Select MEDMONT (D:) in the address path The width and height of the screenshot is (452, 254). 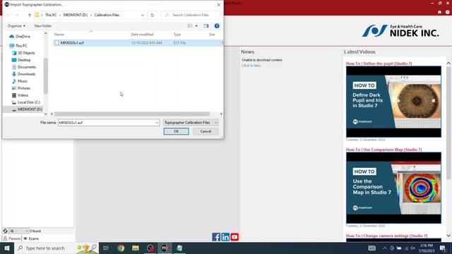[x=76, y=15]
